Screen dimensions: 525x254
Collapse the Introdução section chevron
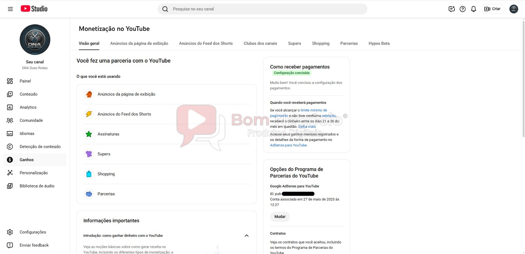[x=246, y=236]
